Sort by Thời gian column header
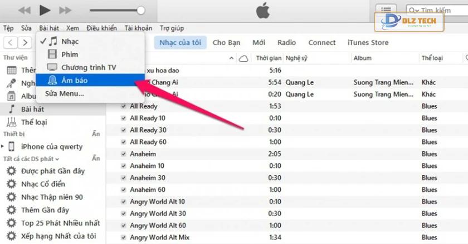Screen dimensions: 468x244 pyautogui.click(x=269, y=58)
